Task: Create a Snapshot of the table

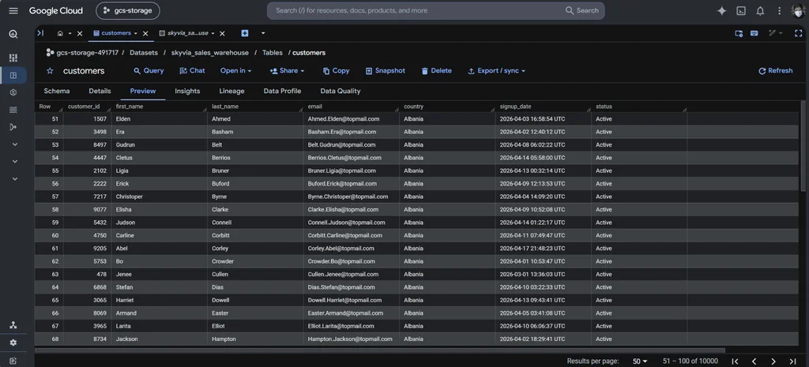Action: [386, 70]
